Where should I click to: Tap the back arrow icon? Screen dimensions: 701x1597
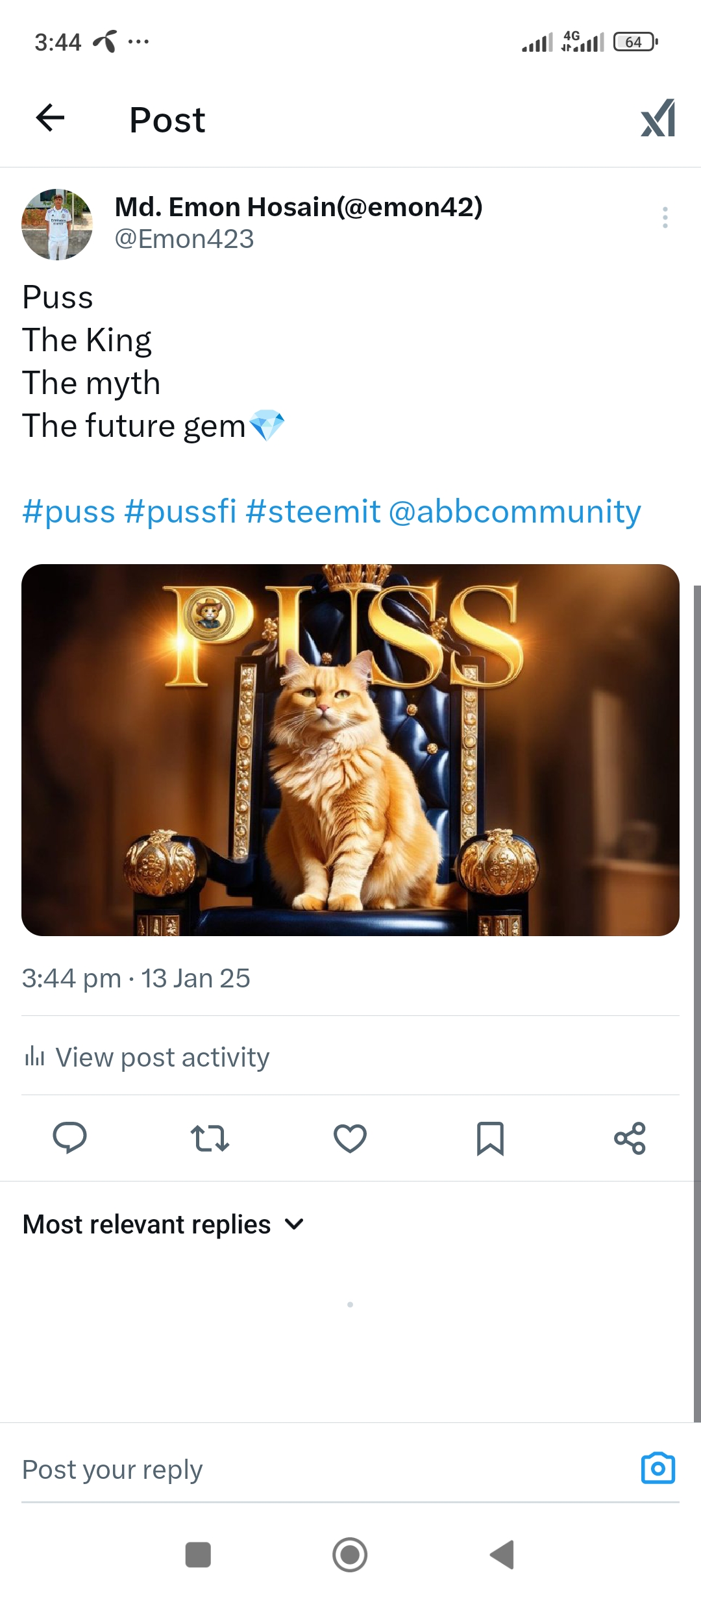tap(50, 118)
